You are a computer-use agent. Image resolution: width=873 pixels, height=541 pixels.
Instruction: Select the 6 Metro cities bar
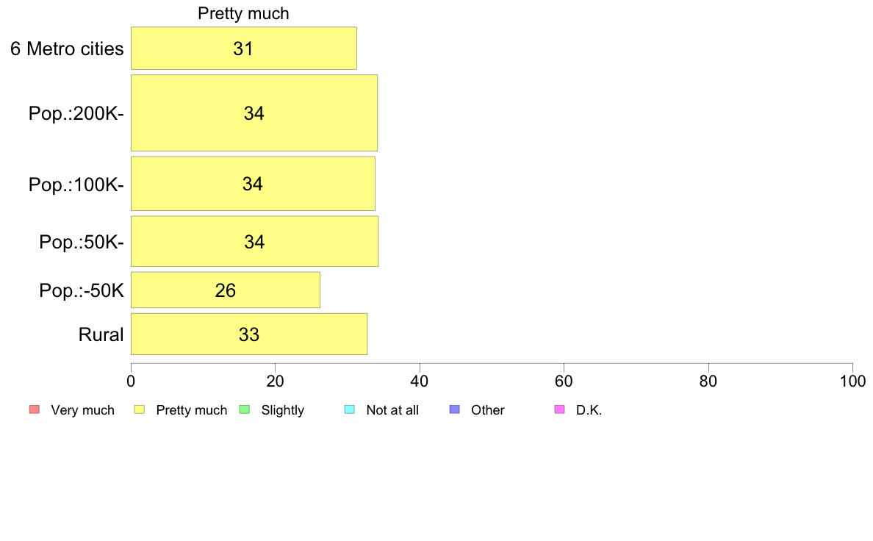(x=244, y=49)
